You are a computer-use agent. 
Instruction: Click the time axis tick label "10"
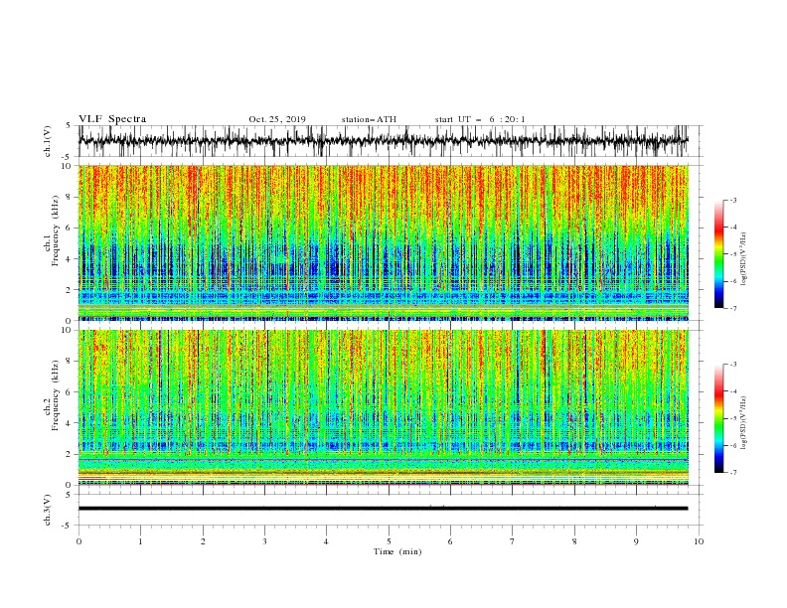click(699, 541)
